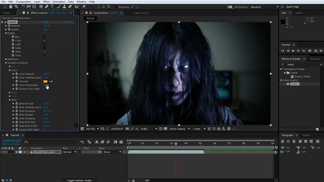Open the Composition menu
Screen dimensions: 324x182
(23, 2)
